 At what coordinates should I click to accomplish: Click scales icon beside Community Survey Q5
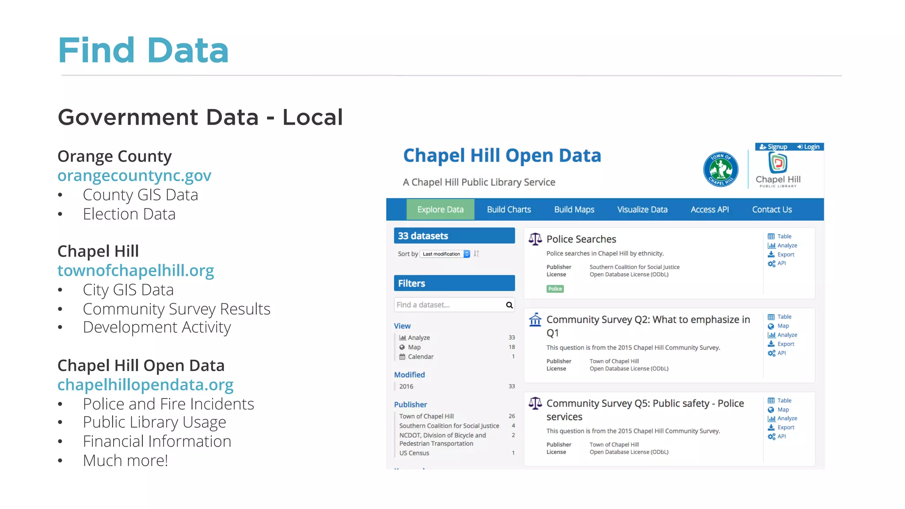[x=535, y=403]
